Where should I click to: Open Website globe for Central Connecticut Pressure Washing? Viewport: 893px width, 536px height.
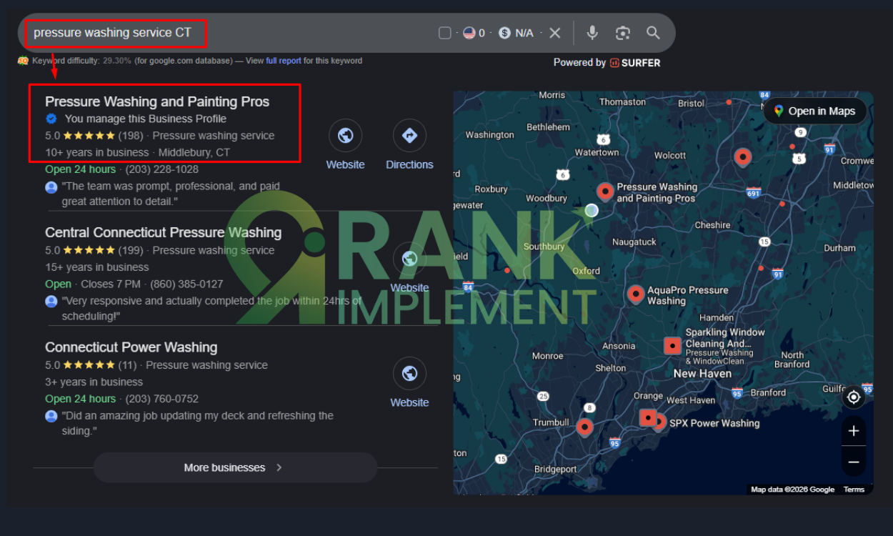[x=409, y=259]
